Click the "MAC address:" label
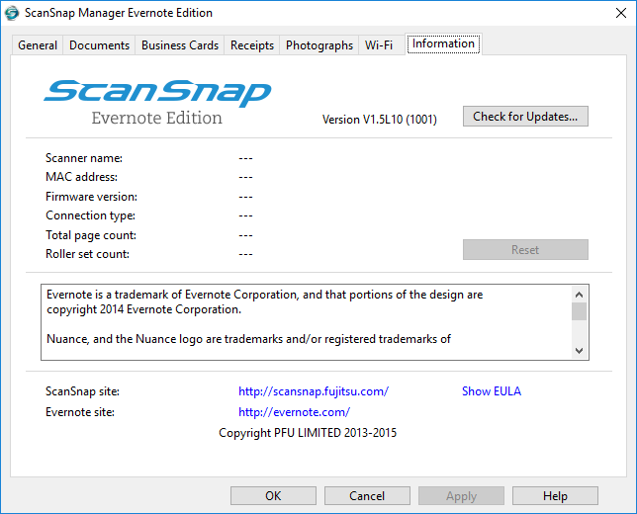 (x=81, y=177)
